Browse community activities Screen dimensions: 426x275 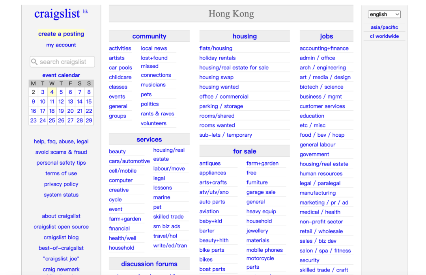[120, 48]
